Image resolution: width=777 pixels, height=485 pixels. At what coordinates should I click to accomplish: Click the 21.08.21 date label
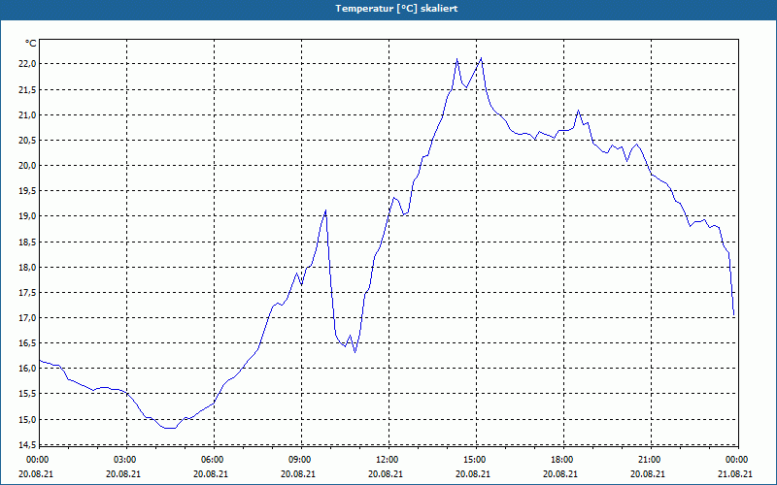click(735, 473)
